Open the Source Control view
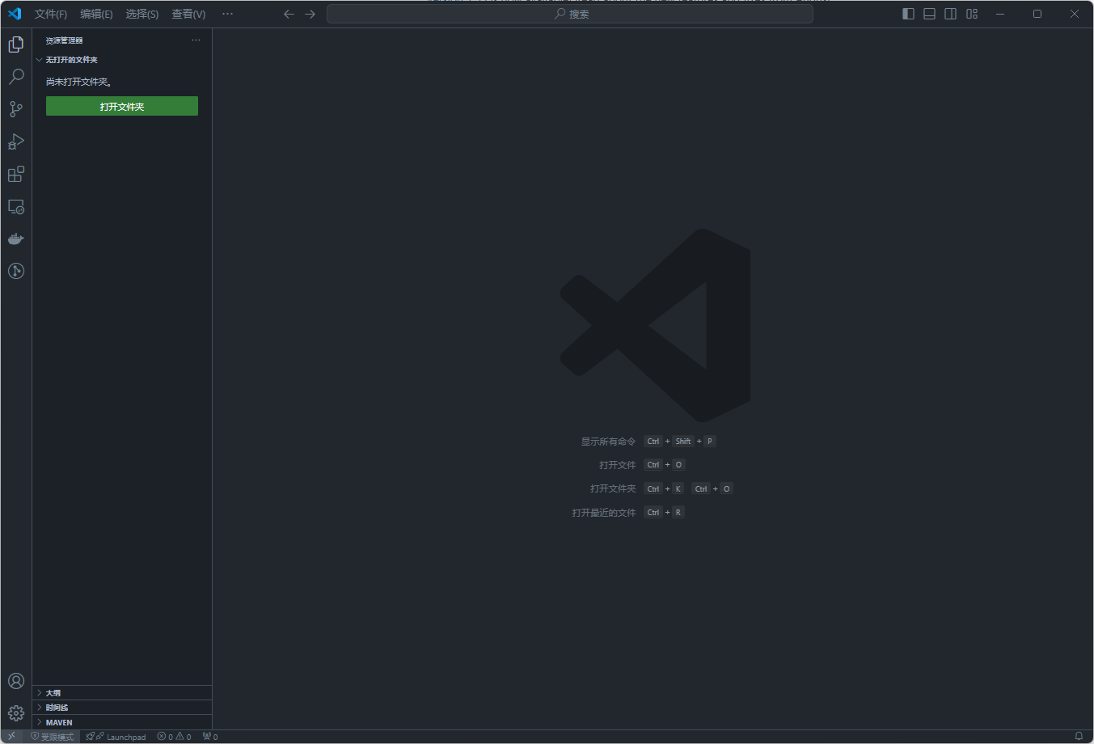 tap(15, 108)
